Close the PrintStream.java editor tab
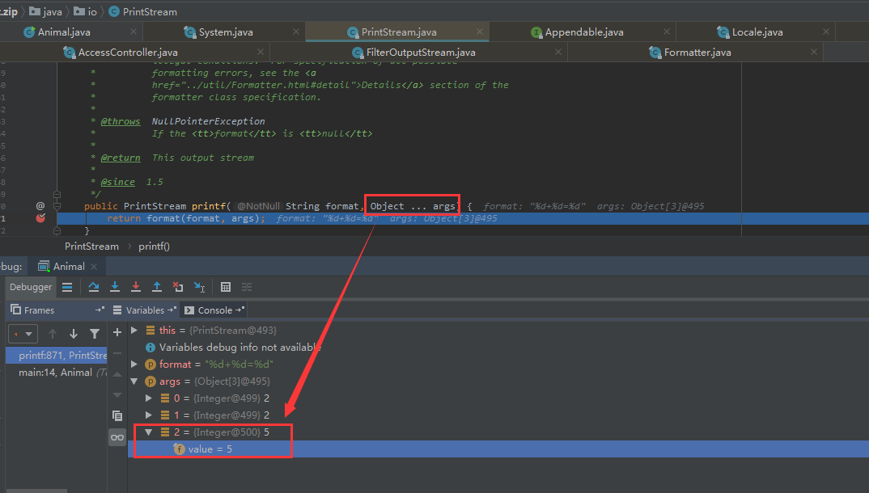This screenshot has height=493, width=869. click(x=479, y=32)
